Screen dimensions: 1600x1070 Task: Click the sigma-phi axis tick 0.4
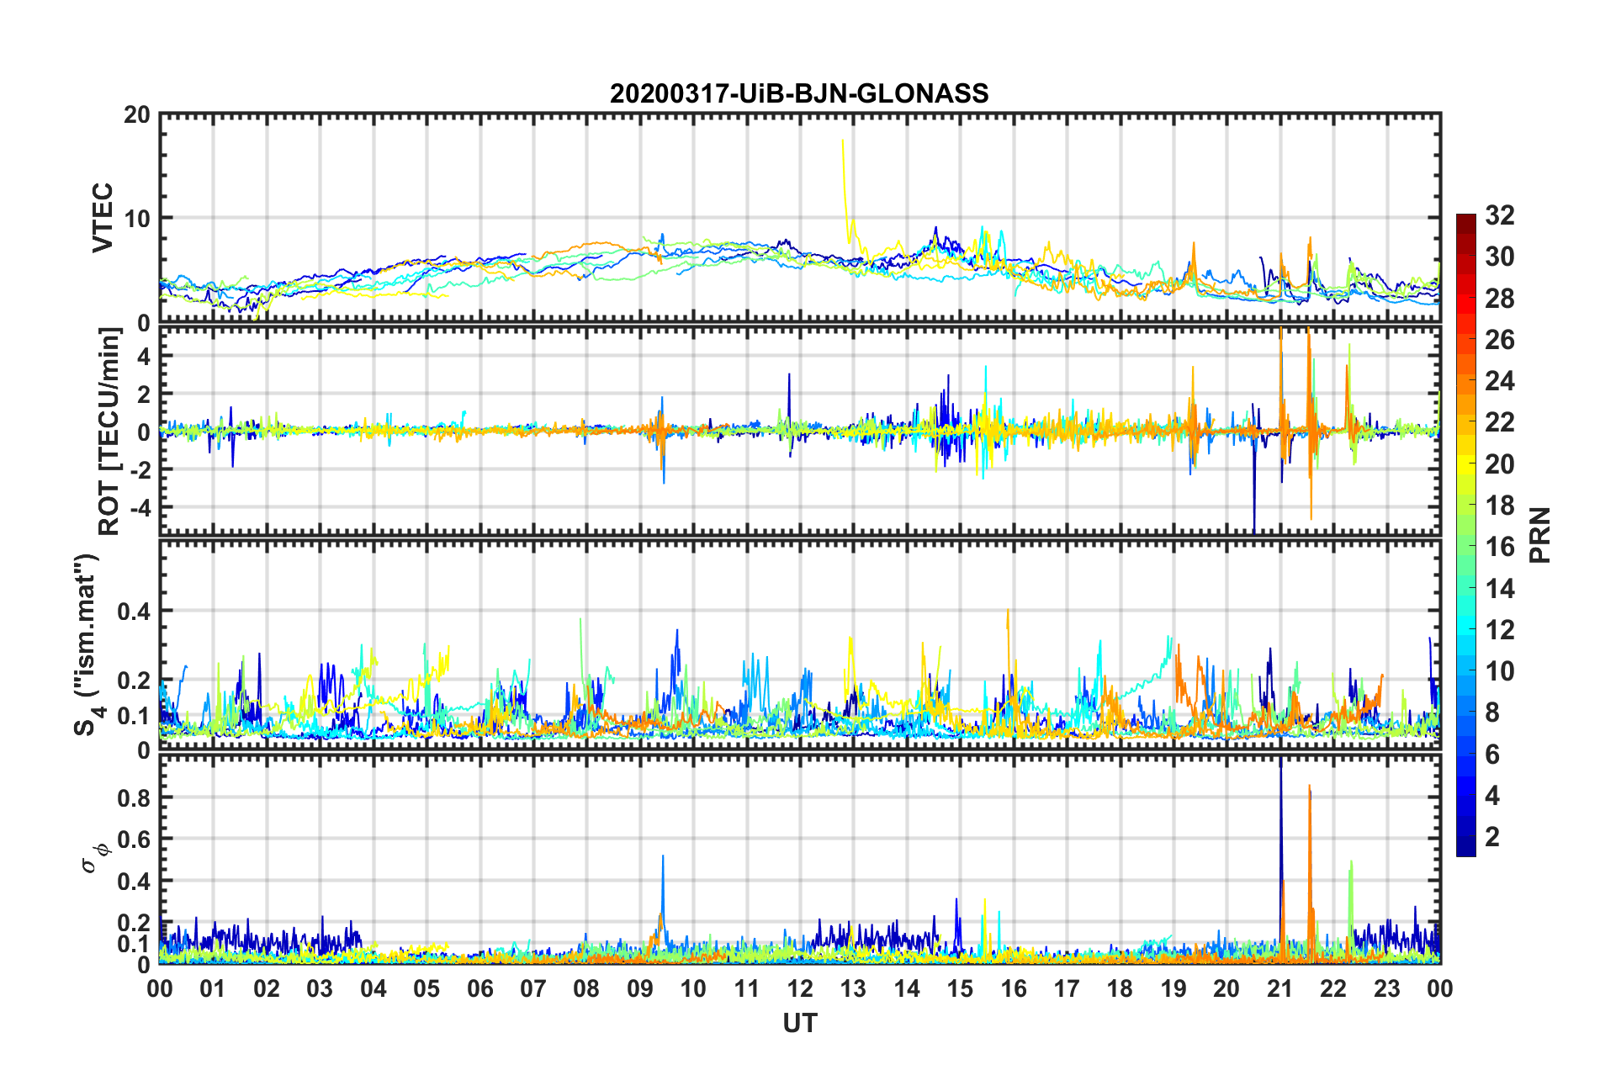click(x=135, y=882)
